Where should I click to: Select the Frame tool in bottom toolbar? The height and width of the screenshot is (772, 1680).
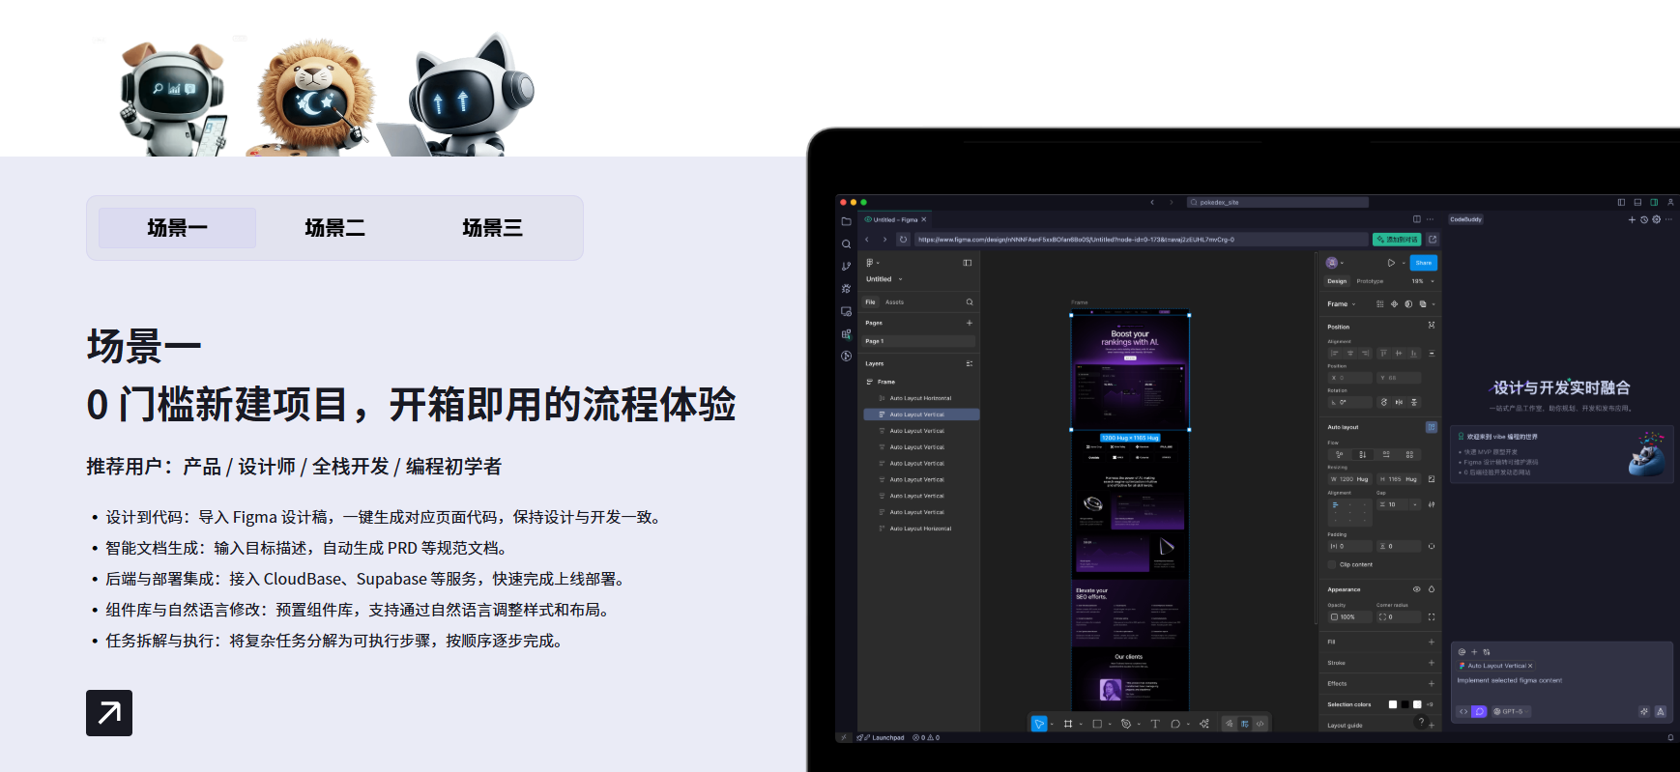1068,724
